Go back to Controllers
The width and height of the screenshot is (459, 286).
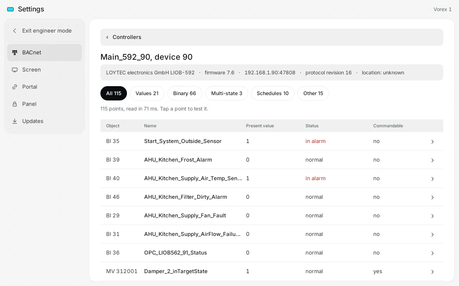[x=272, y=37]
